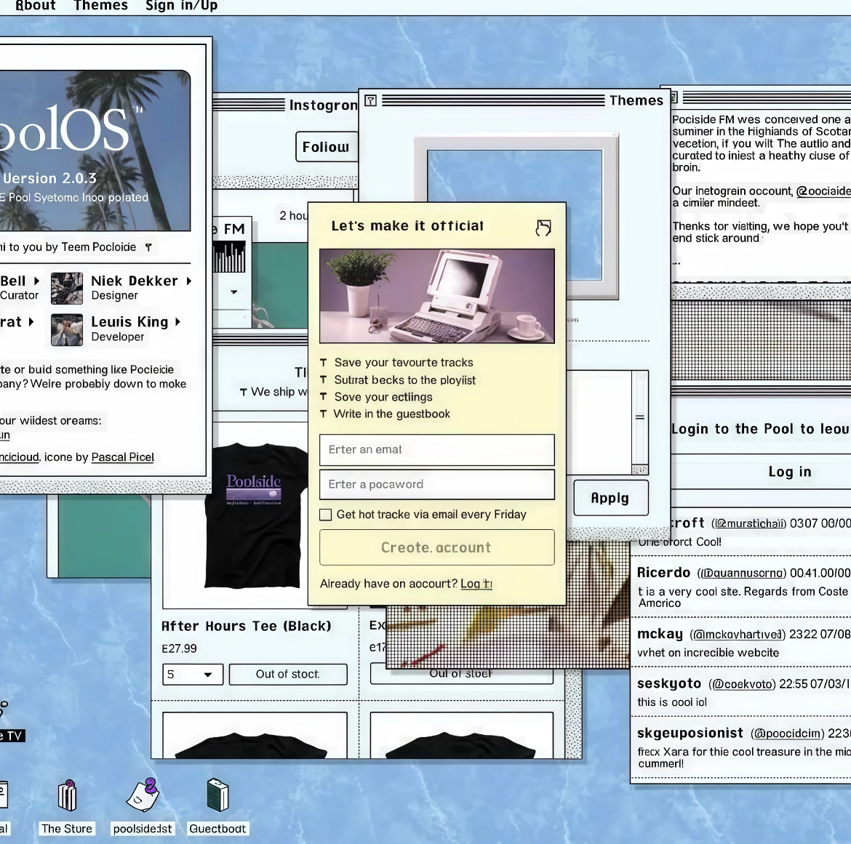The image size is (851, 844).
Task: Click the Themes list scrollbar handle
Action: click(639, 417)
